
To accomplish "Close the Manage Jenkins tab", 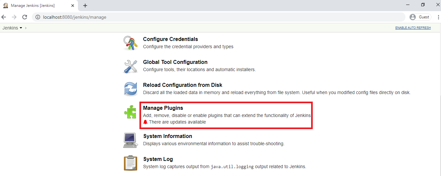I will tap(73, 6).
